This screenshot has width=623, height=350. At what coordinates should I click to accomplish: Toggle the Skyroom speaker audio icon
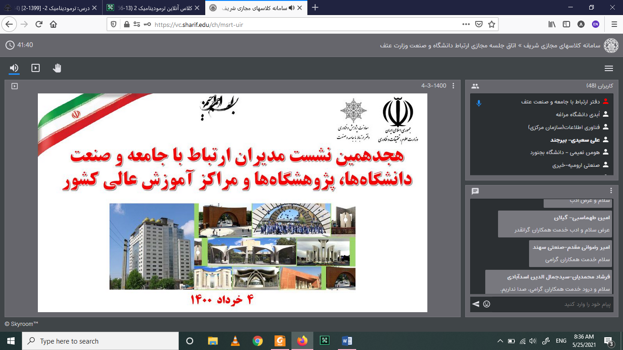coord(14,68)
